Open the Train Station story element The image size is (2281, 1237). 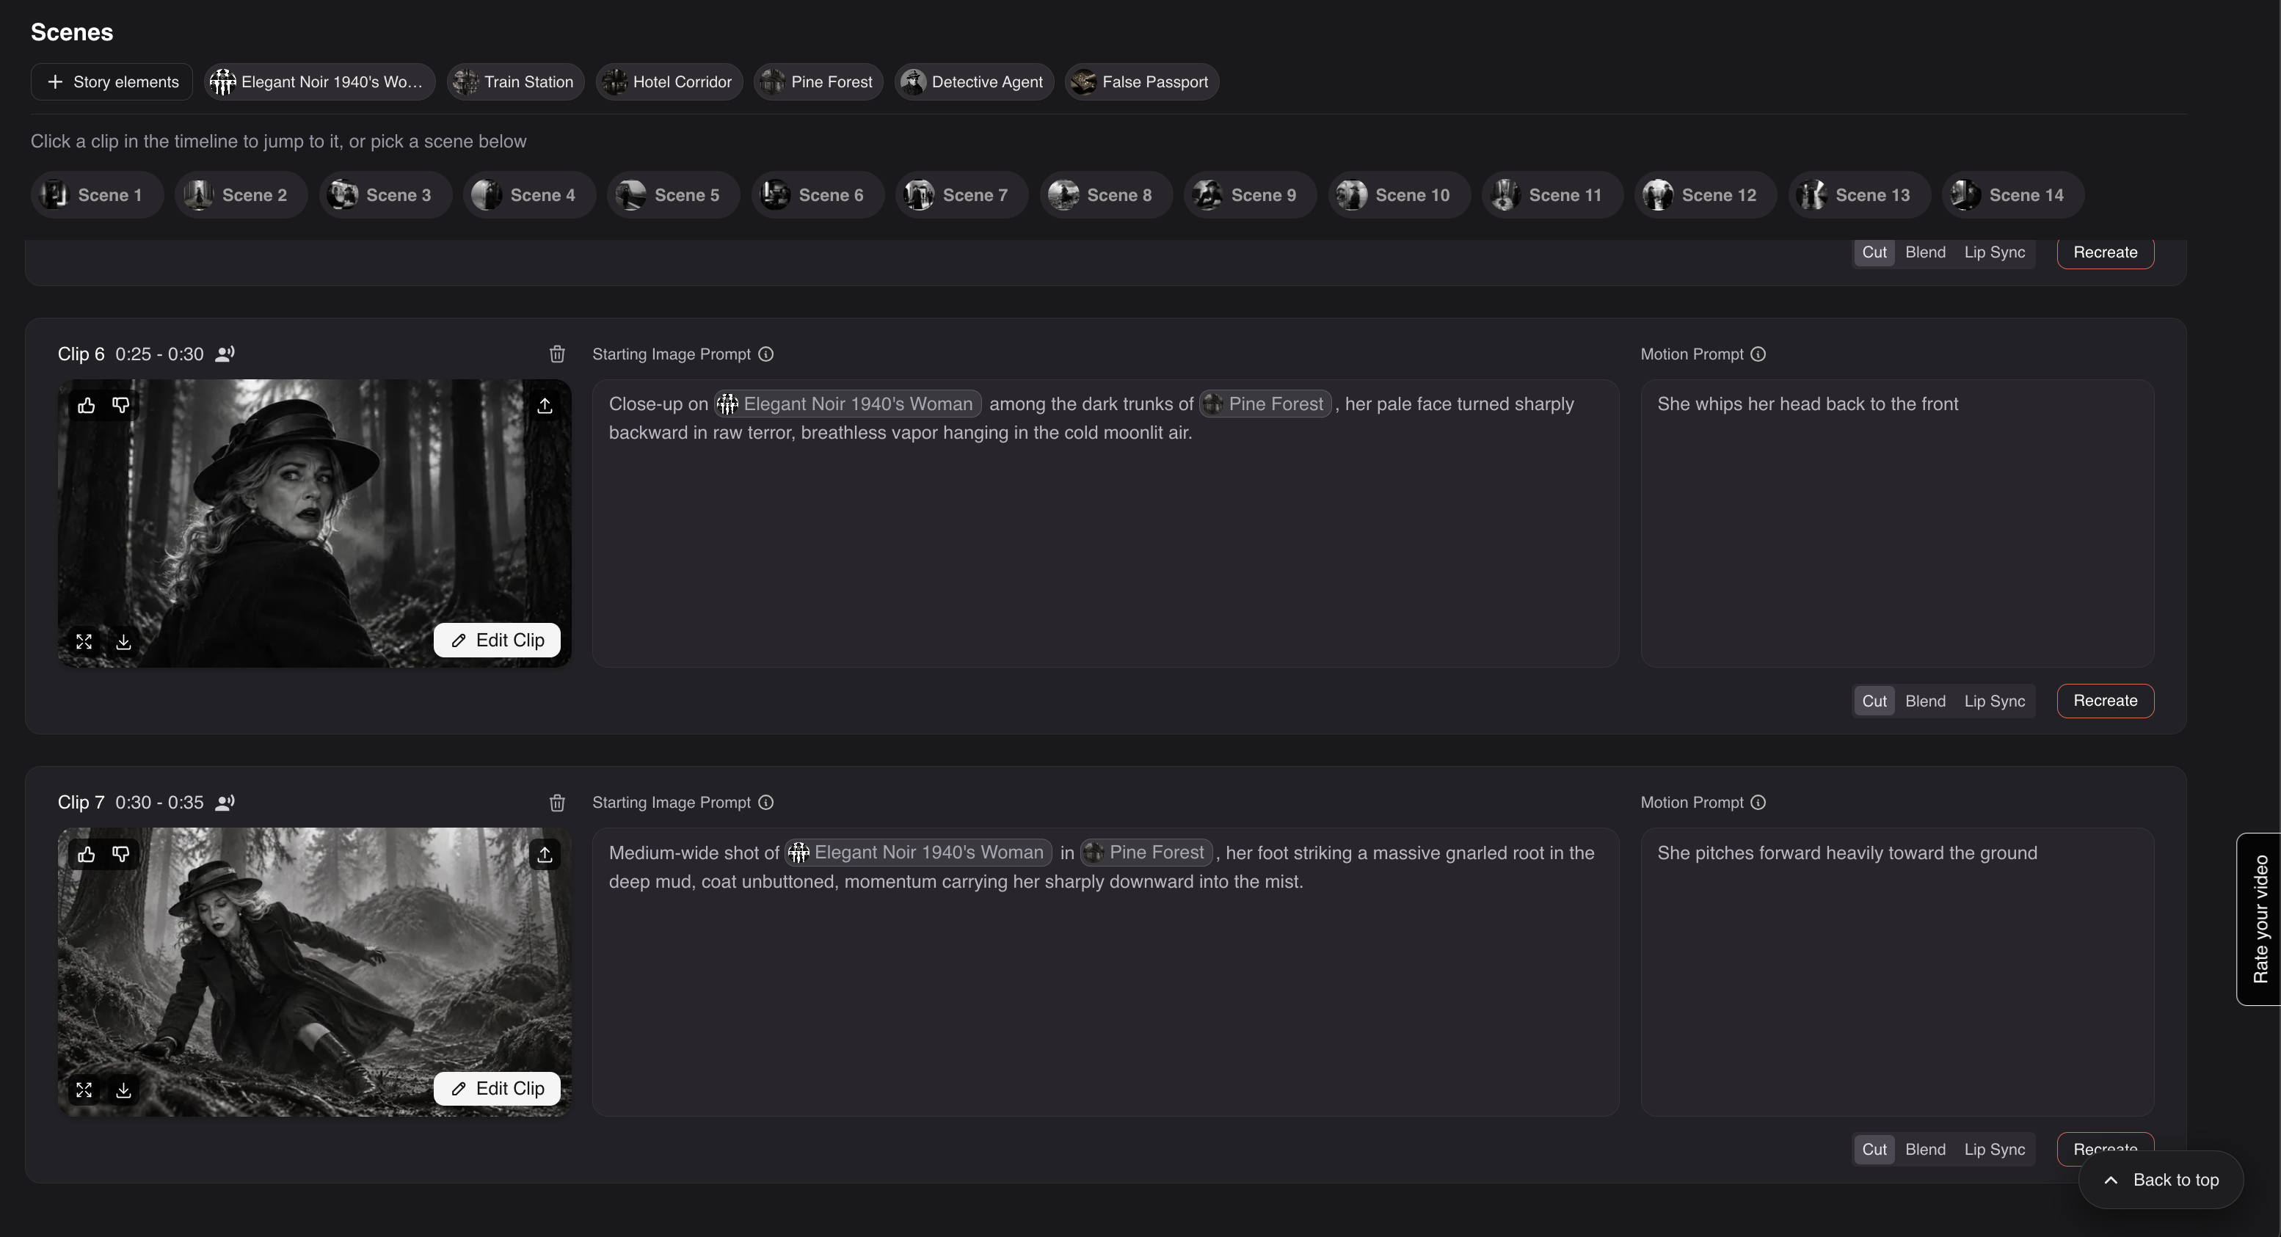click(515, 82)
